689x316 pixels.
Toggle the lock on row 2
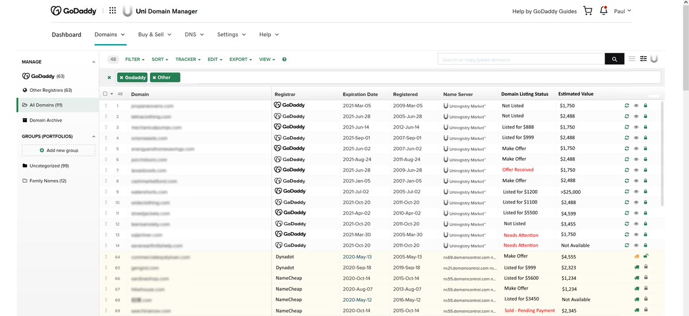645,116
